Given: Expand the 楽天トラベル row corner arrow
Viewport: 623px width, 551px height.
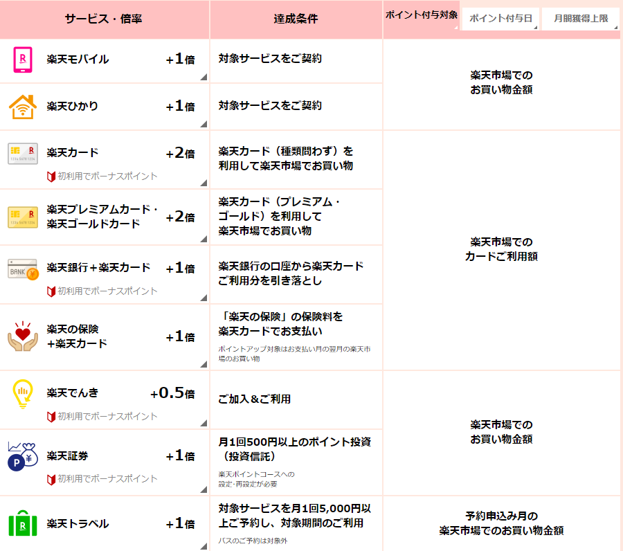Looking at the screenshot, I should click(x=204, y=546).
